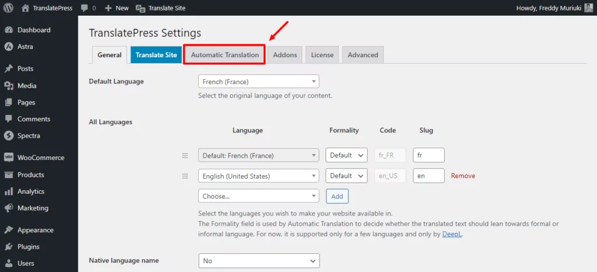597x272 pixels.
Task: Click the Add language button
Action: (337, 196)
